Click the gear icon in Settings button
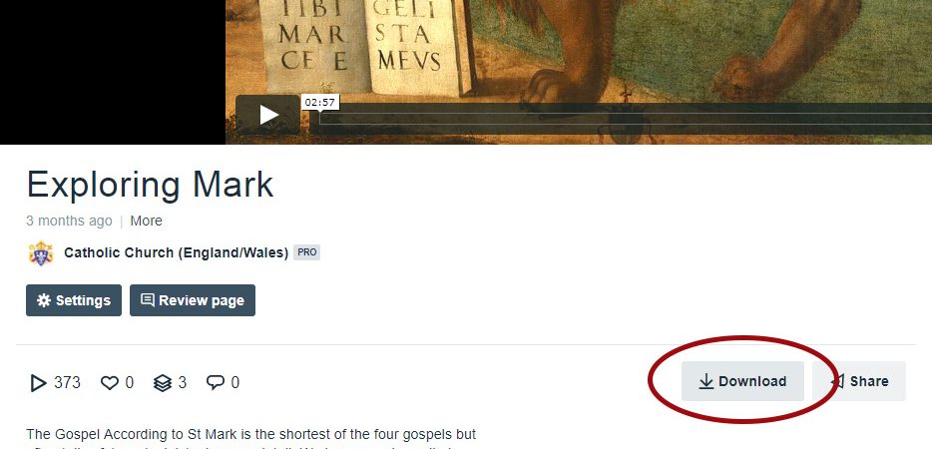The image size is (932, 449). pos(44,300)
